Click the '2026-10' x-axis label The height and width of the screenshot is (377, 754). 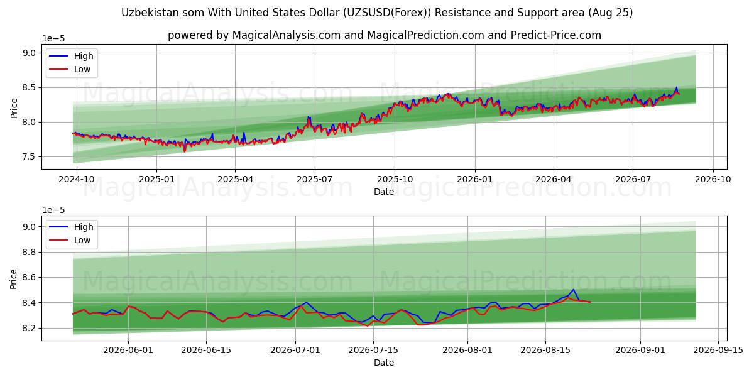tap(713, 179)
